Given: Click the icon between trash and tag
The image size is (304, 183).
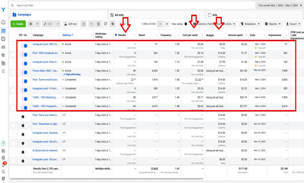Looking at the screenshot, I should tap(106, 24).
